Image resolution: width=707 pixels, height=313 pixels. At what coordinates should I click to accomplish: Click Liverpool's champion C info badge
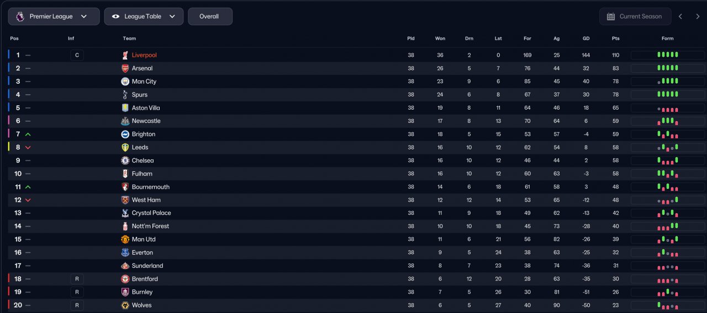[x=77, y=55]
